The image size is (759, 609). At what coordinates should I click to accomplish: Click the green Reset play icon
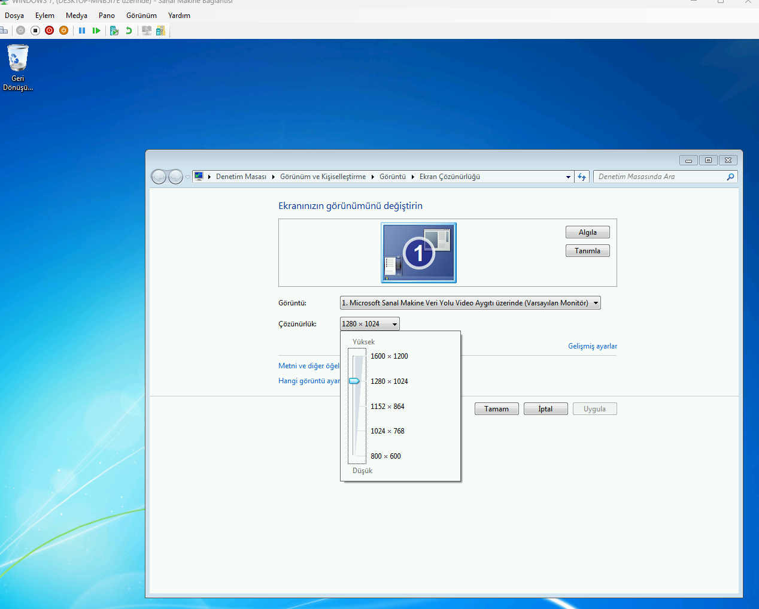[96, 31]
